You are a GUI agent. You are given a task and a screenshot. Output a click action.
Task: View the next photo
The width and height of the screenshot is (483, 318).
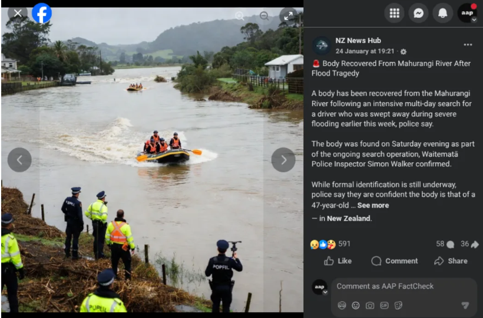click(x=283, y=160)
